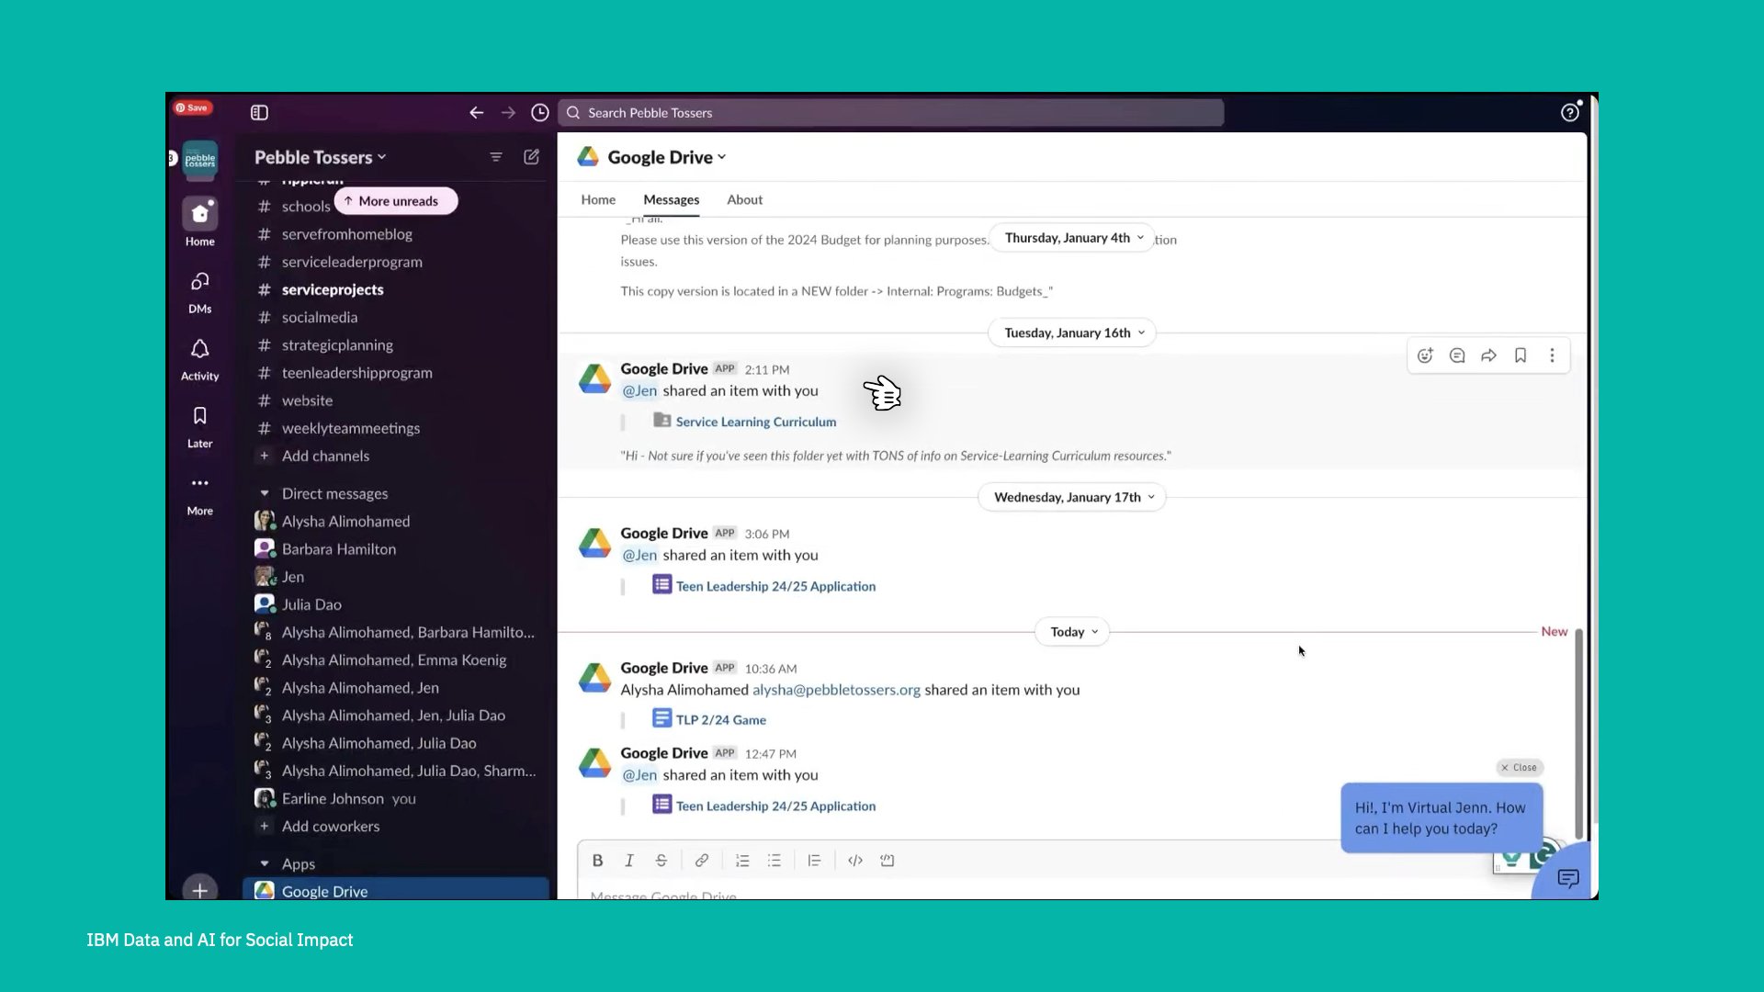1764x992 pixels.
Task: Open the Tuesday, January 16th date menu
Action: click(1073, 333)
